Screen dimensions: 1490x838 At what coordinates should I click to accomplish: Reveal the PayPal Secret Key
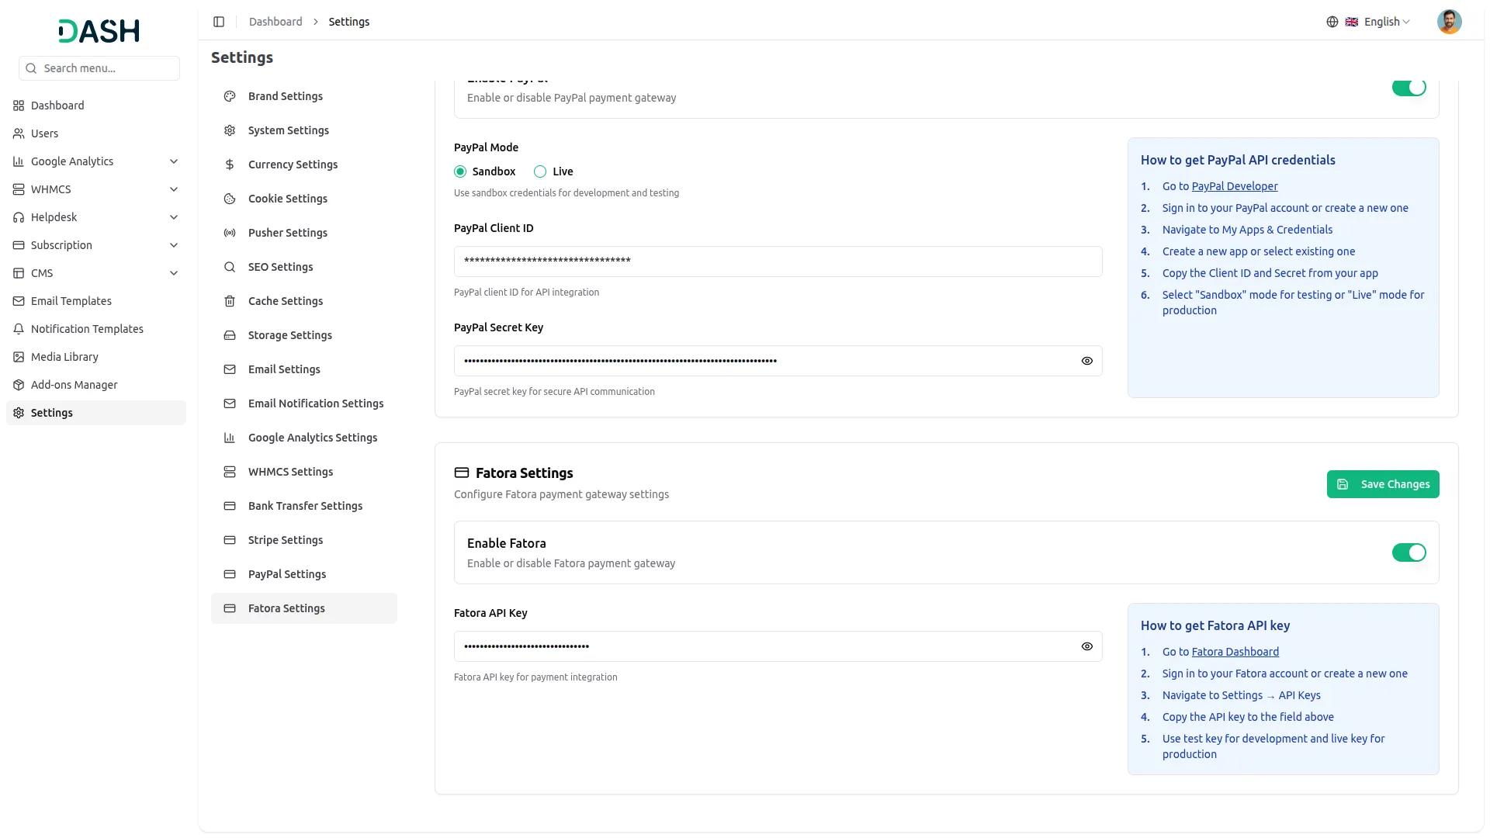(x=1087, y=361)
